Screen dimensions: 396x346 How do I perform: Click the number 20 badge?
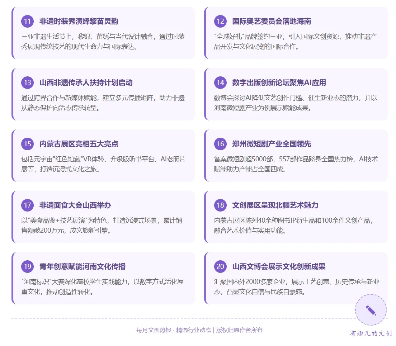(220, 266)
